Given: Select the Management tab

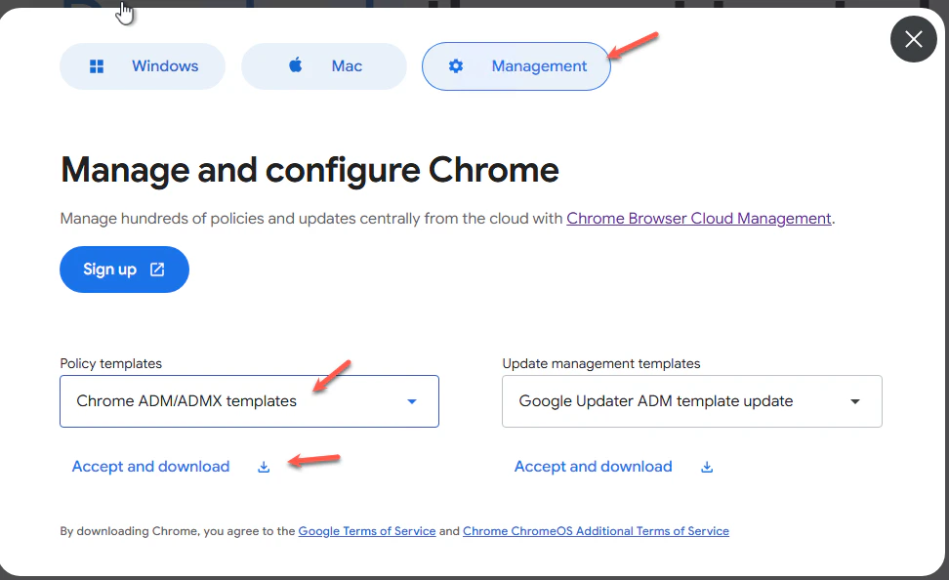Looking at the screenshot, I should (516, 66).
